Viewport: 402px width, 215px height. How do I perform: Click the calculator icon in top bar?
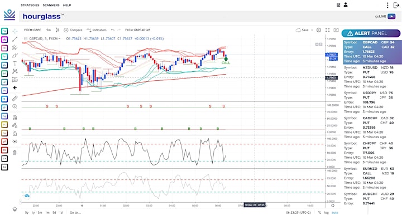tap(338, 5)
